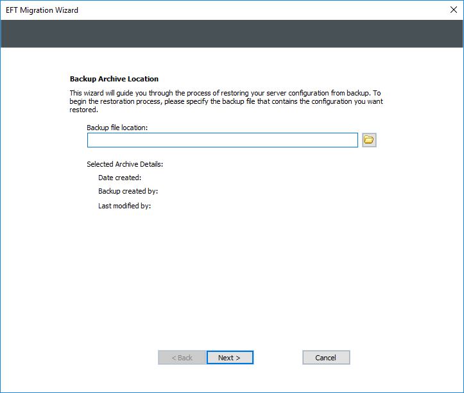Screen dimensions: 464x393
Task: Click the dark gray header banner
Action: point(232,33)
